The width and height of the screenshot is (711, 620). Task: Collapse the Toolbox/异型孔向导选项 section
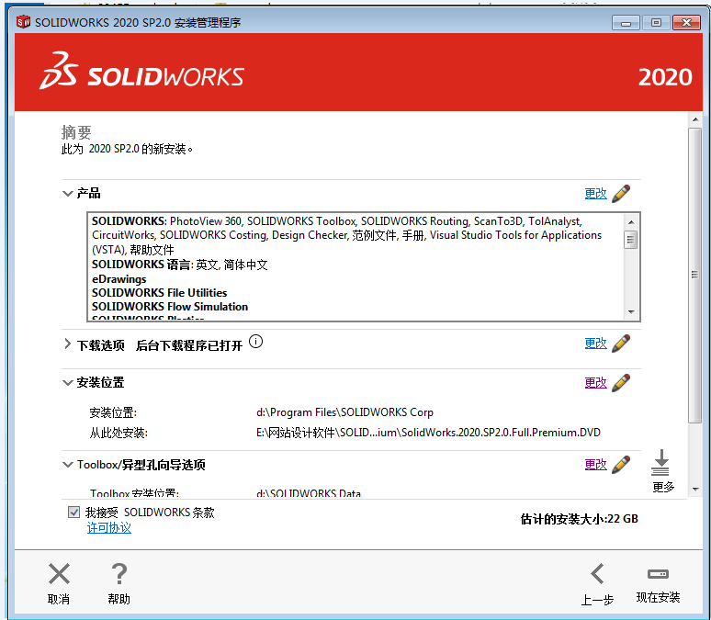[67, 465]
